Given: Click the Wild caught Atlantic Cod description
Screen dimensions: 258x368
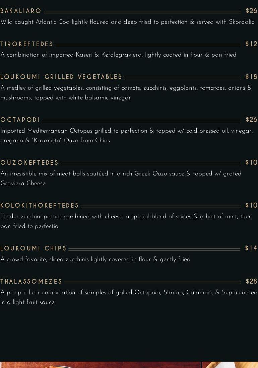Looking at the screenshot, I should [127, 22].
